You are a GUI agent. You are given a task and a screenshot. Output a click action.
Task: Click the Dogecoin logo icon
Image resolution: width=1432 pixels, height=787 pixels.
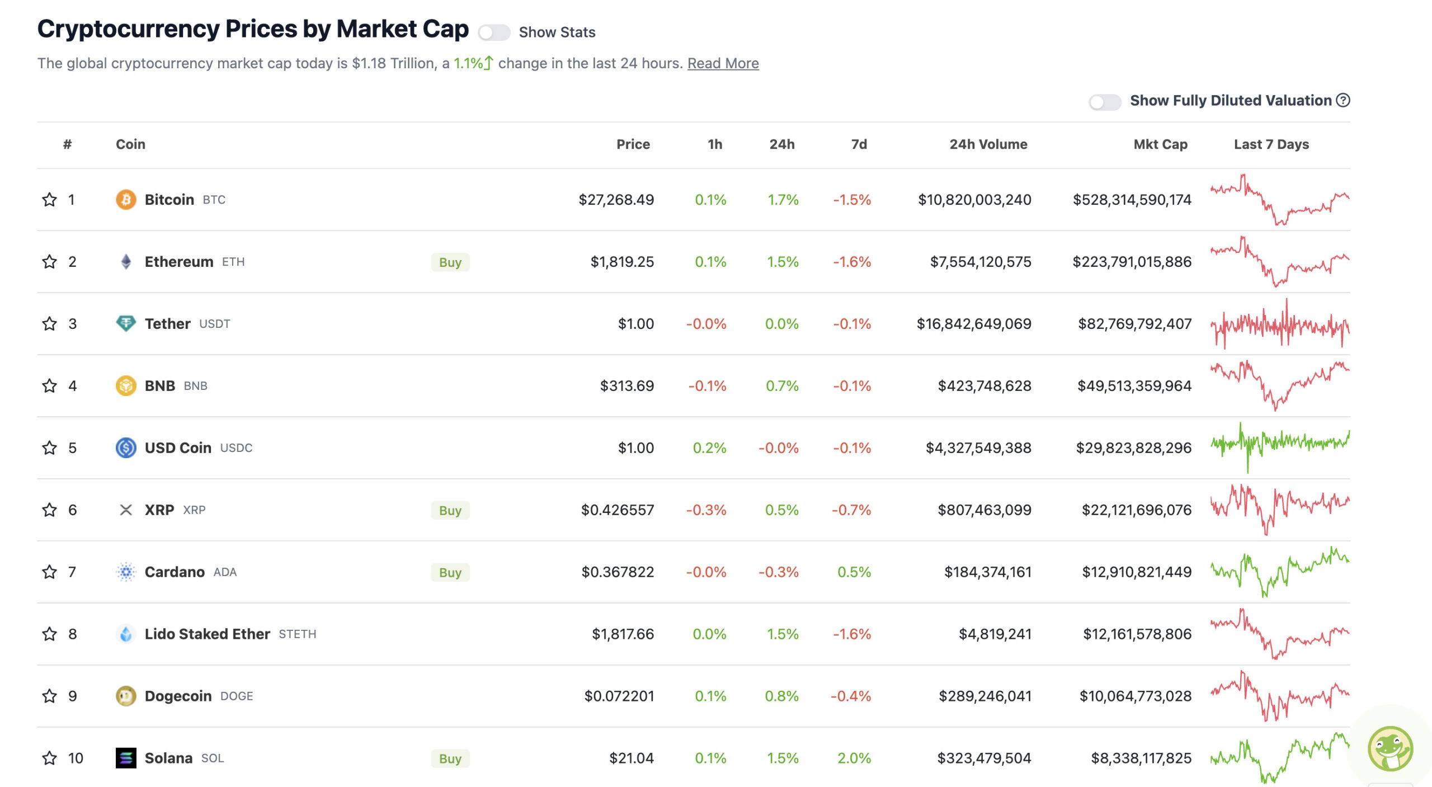(126, 696)
